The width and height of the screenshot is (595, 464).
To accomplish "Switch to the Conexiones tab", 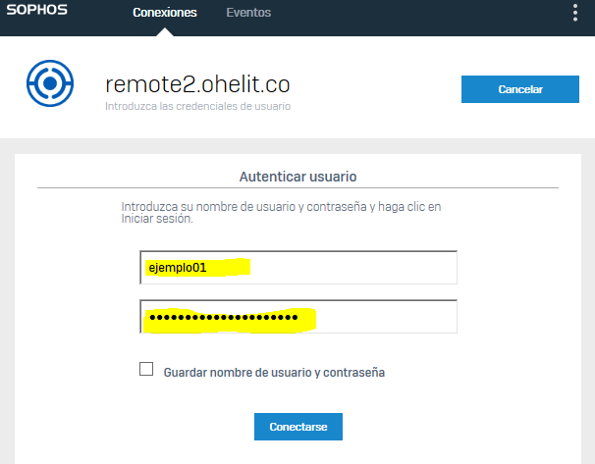I will pos(164,13).
